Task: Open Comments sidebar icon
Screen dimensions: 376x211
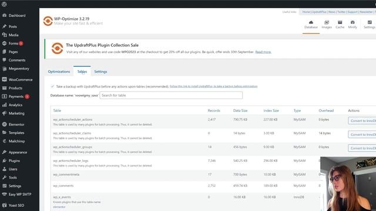Action: click(x=4, y=60)
